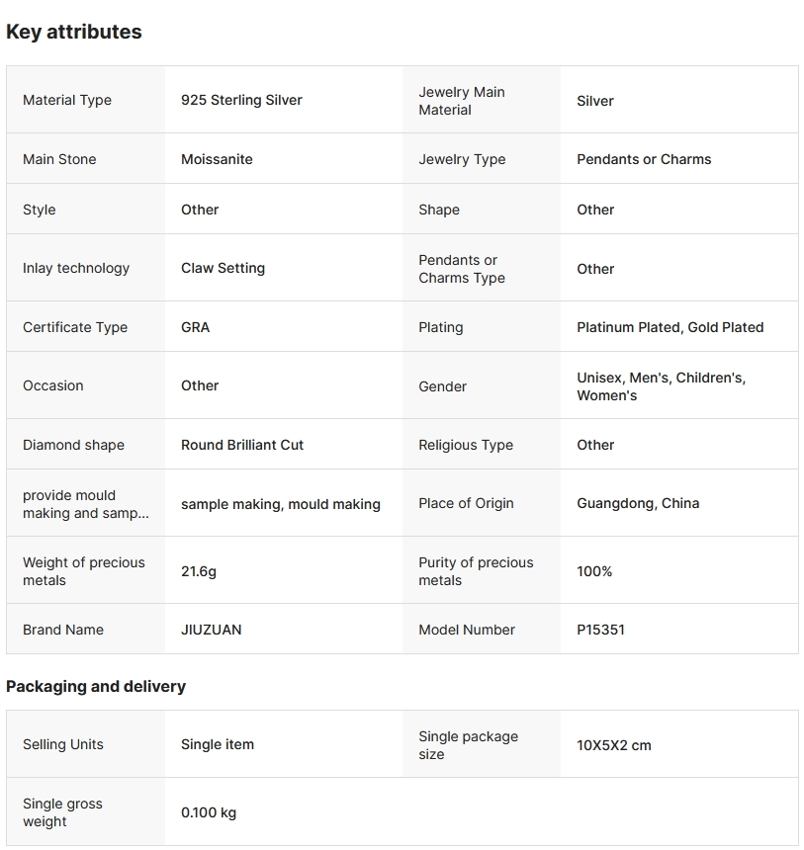Image resolution: width=804 pixels, height=850 pixels.
Task: Select the 0.100 kg gross weight value
Action: (209, 812)
